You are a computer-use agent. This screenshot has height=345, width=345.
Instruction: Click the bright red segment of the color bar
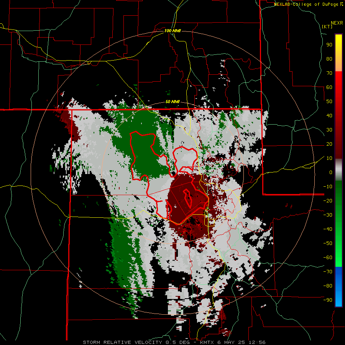338,81
